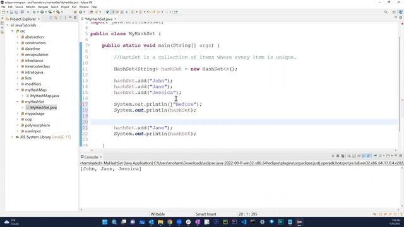Toggle Scroll Lock in Console toolbar
This screenshot has width=404, height=227.
click(354, 156)
